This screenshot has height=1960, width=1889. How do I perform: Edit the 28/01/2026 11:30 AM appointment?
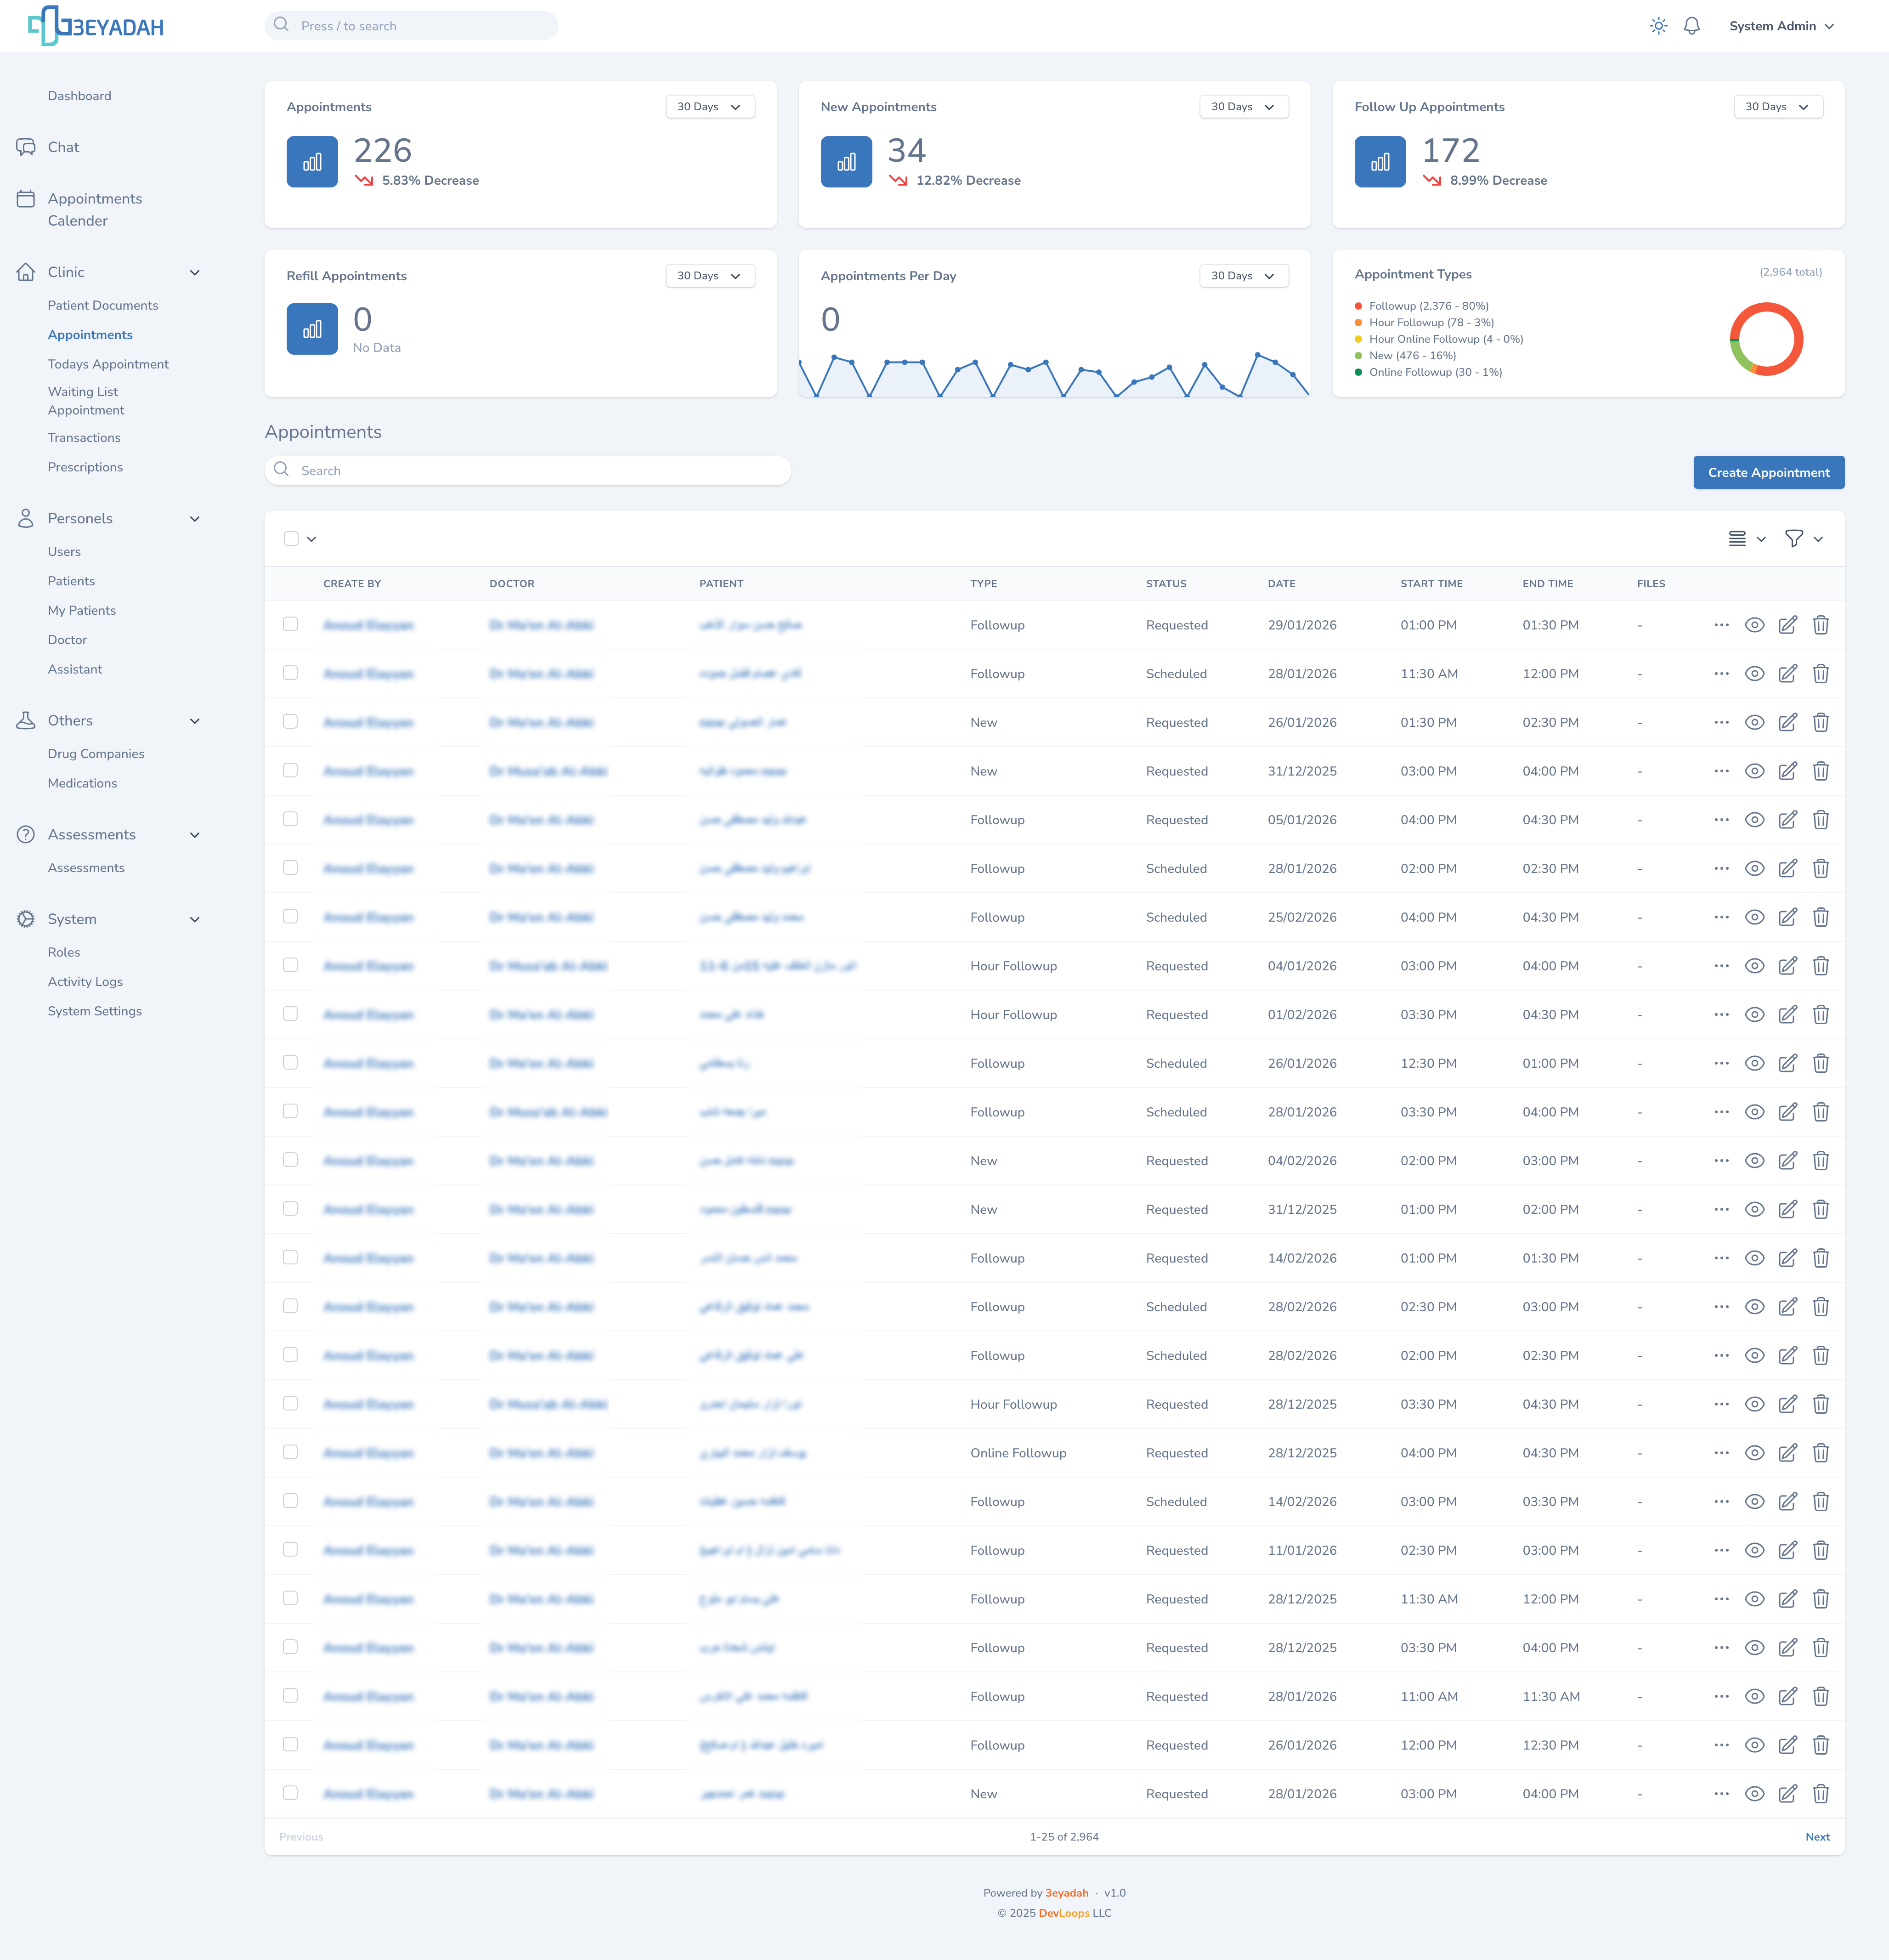click(1787, 674)
